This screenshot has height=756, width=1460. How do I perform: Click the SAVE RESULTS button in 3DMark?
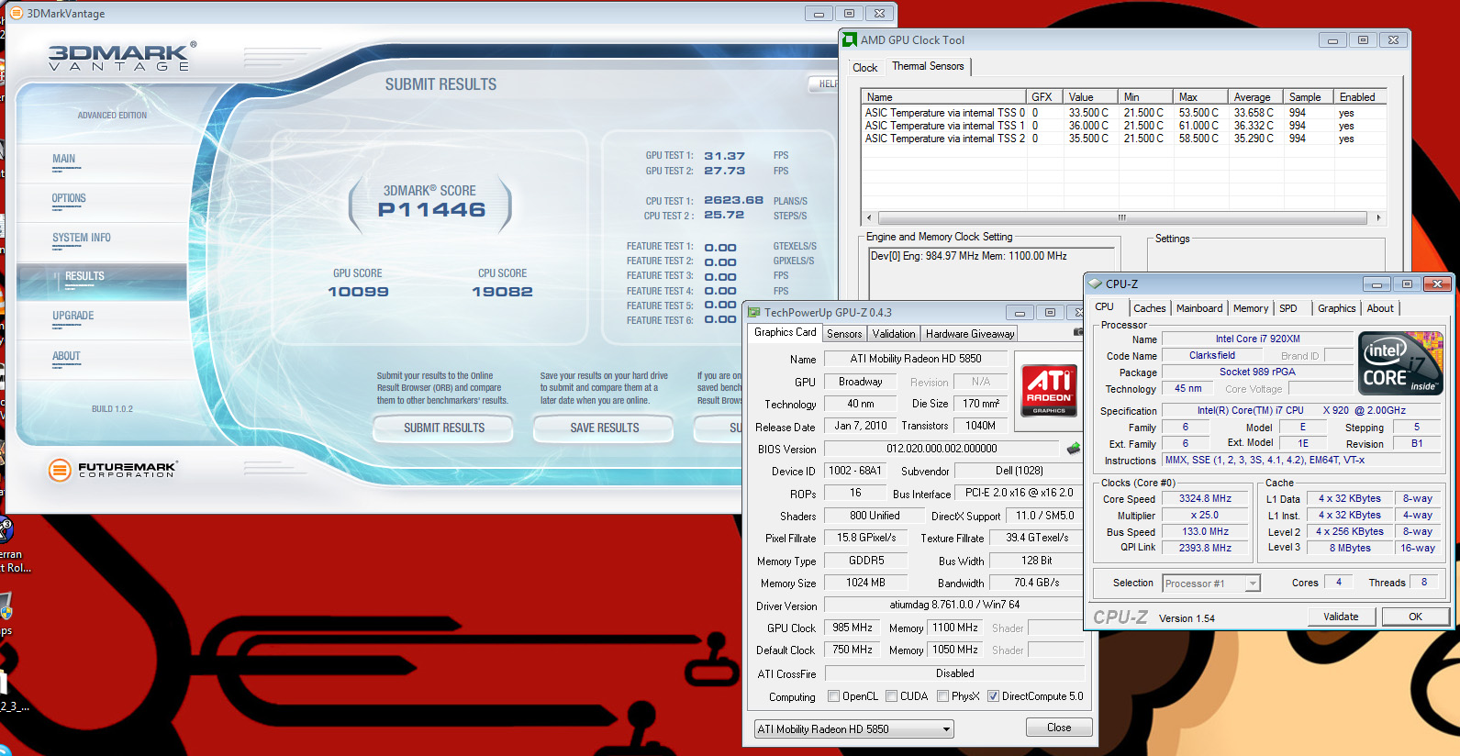pyautogui.click(x=605, y=428)
